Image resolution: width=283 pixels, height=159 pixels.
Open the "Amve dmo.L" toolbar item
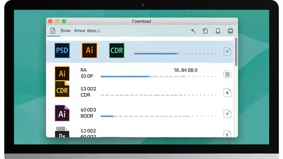pyautogui.click(x=87, y=31)
